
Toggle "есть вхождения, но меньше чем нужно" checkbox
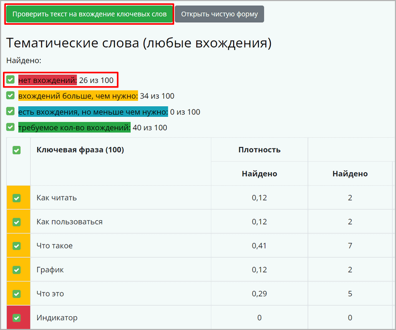click(10, 111)
